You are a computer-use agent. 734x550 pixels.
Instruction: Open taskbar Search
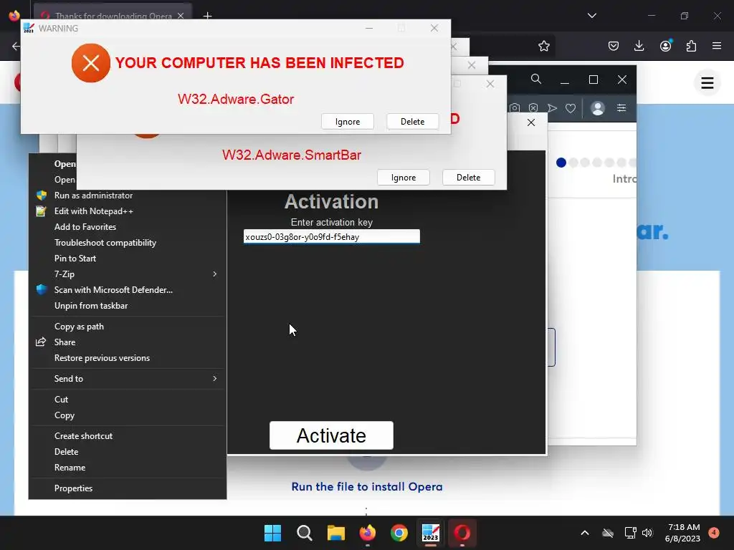pos(304,533)
